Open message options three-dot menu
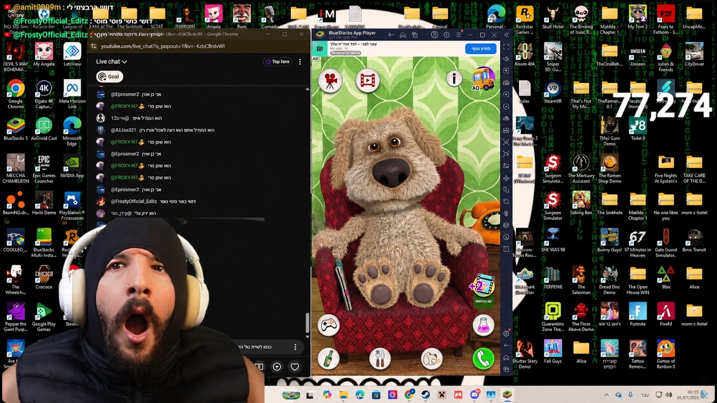The image size is (717, 403). pos(295,347)
